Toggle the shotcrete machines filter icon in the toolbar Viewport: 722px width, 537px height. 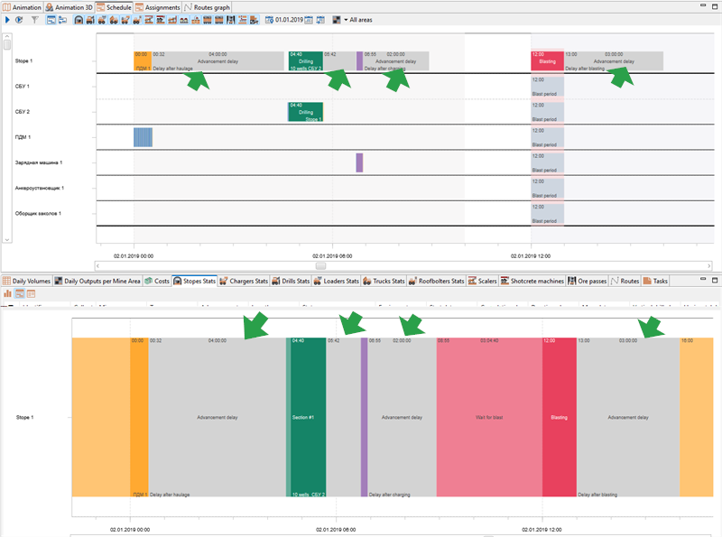click(x=160, y=20)
